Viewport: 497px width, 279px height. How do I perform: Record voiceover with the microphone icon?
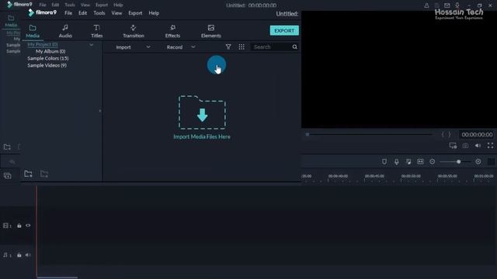click(396, 162)
